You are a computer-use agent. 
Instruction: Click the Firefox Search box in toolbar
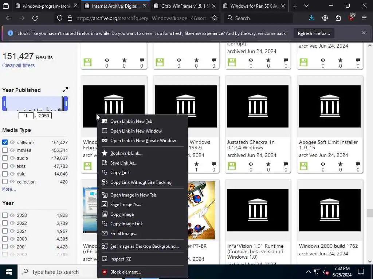tap(258, 18)
